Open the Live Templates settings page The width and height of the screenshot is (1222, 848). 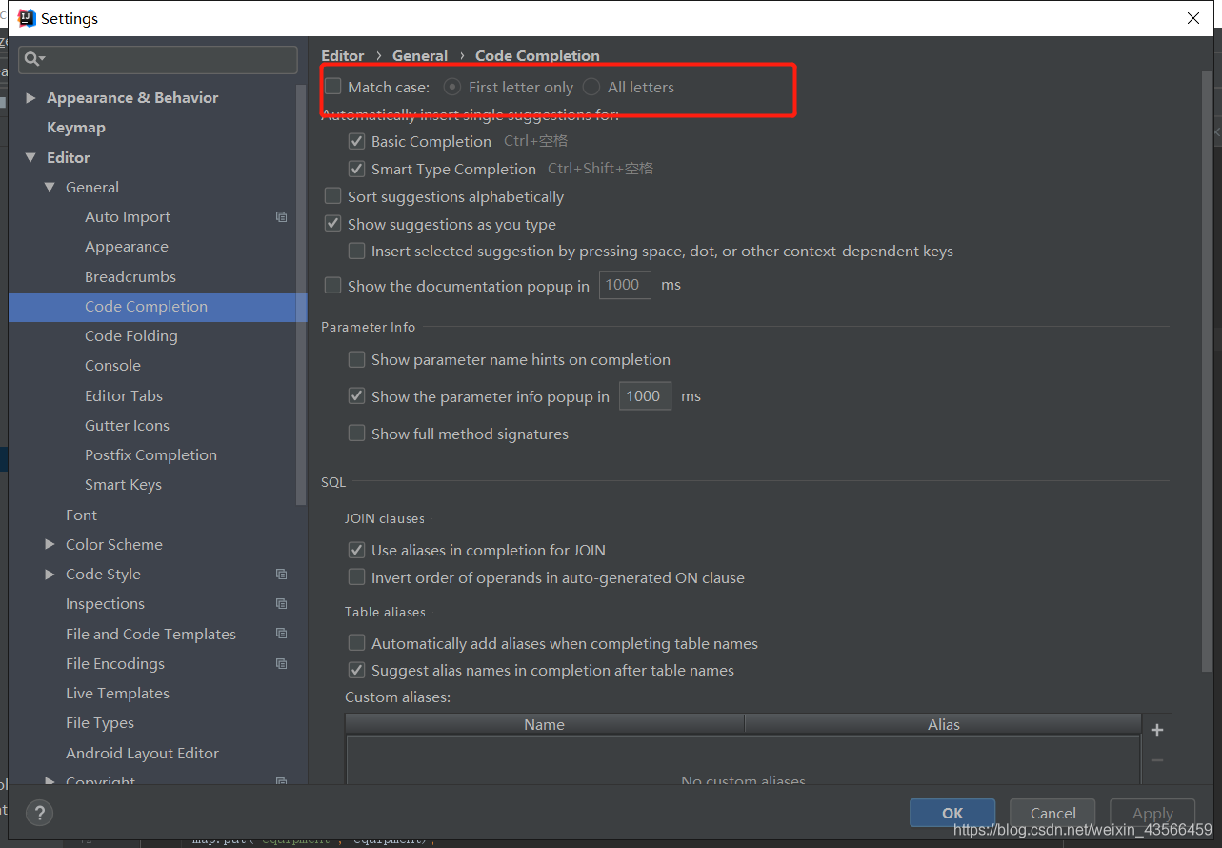tap(117, 694)
